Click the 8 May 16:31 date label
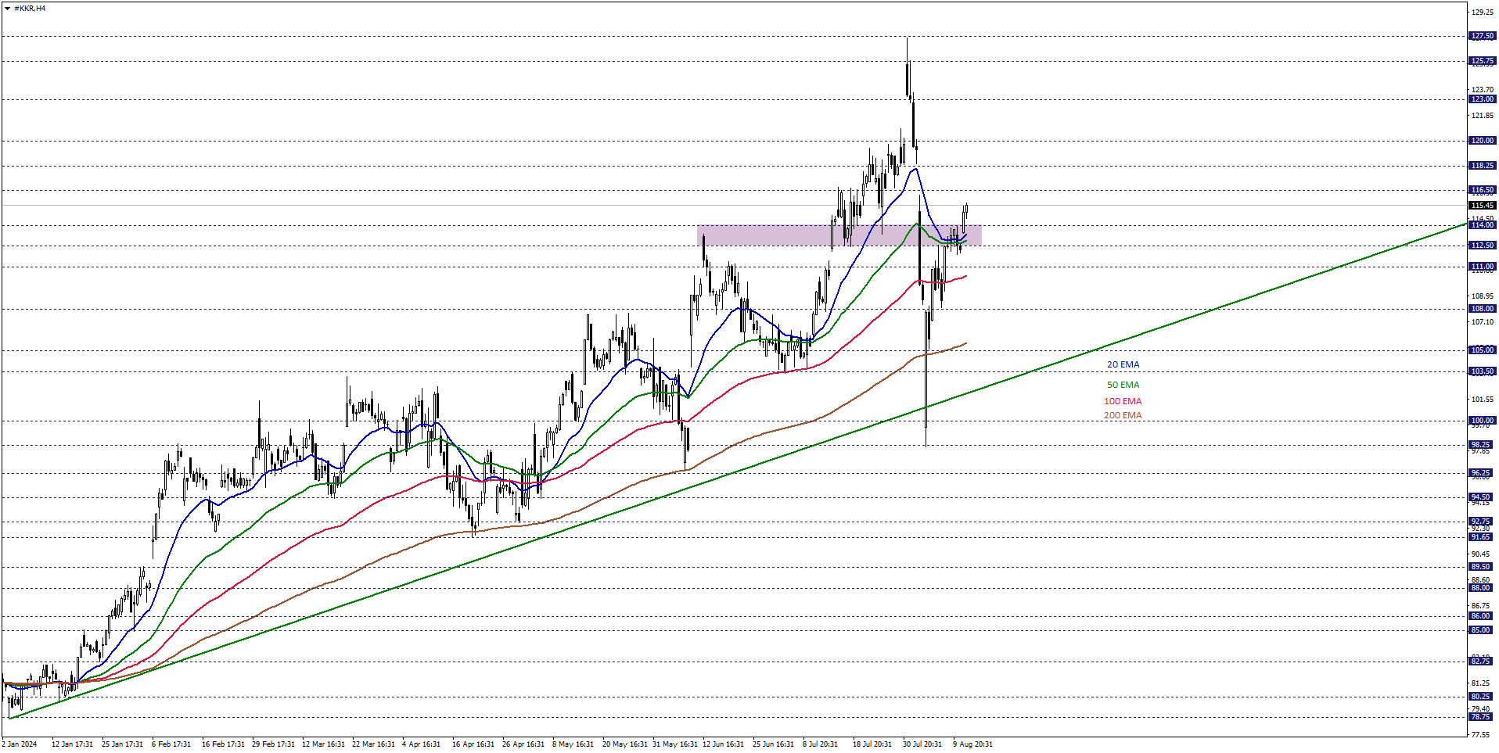This screenshot has height=753, width=1499. click(573, 744)
